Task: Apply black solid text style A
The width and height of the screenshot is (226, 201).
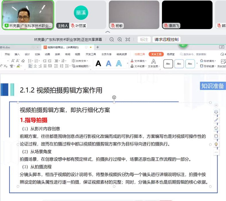Action: pos(98,63)
